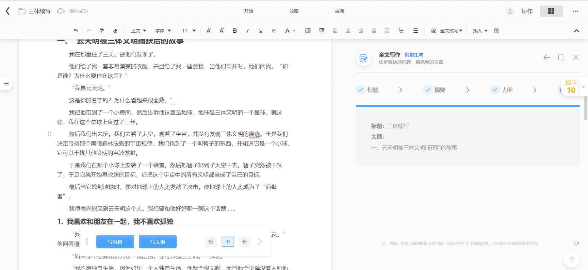Image resolution: width=588 pixels, height=270 pixels.
Task: Align text to the right
Action: [x=361, y=31]
